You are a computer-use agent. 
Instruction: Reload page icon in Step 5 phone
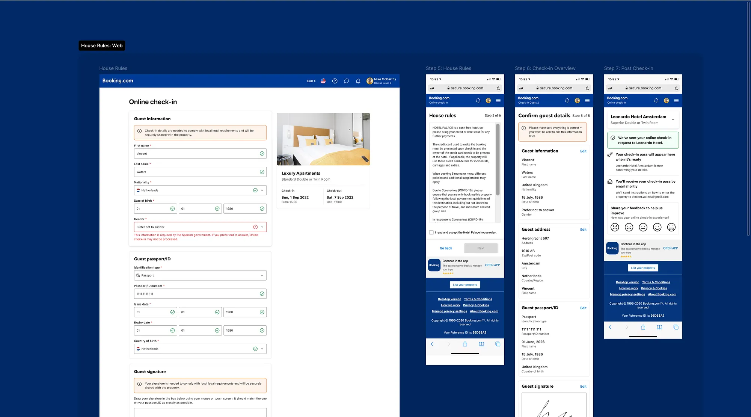click(498, 88)
